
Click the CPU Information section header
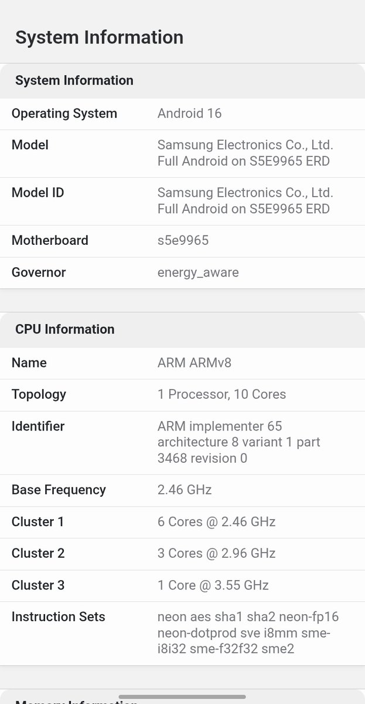pos(65,329)
